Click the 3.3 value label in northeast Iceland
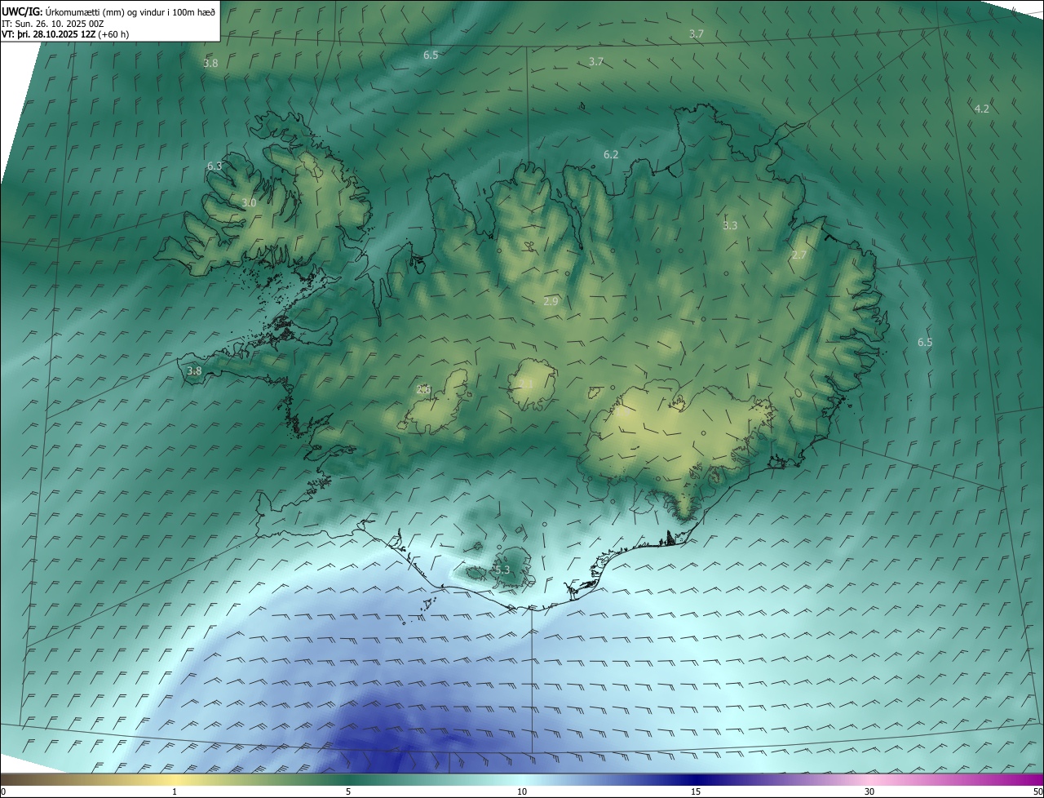Viewport: 1044px width, 798px height. pyautogui.click(x=730, y=225)
